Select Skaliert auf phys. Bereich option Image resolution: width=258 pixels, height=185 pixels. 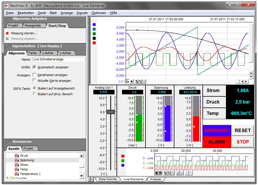click(x=35, y=94)
